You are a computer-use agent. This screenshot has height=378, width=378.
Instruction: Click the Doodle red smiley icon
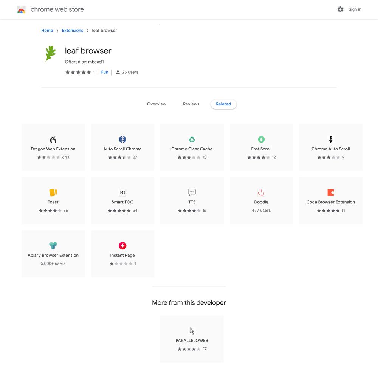pos(261,192)
